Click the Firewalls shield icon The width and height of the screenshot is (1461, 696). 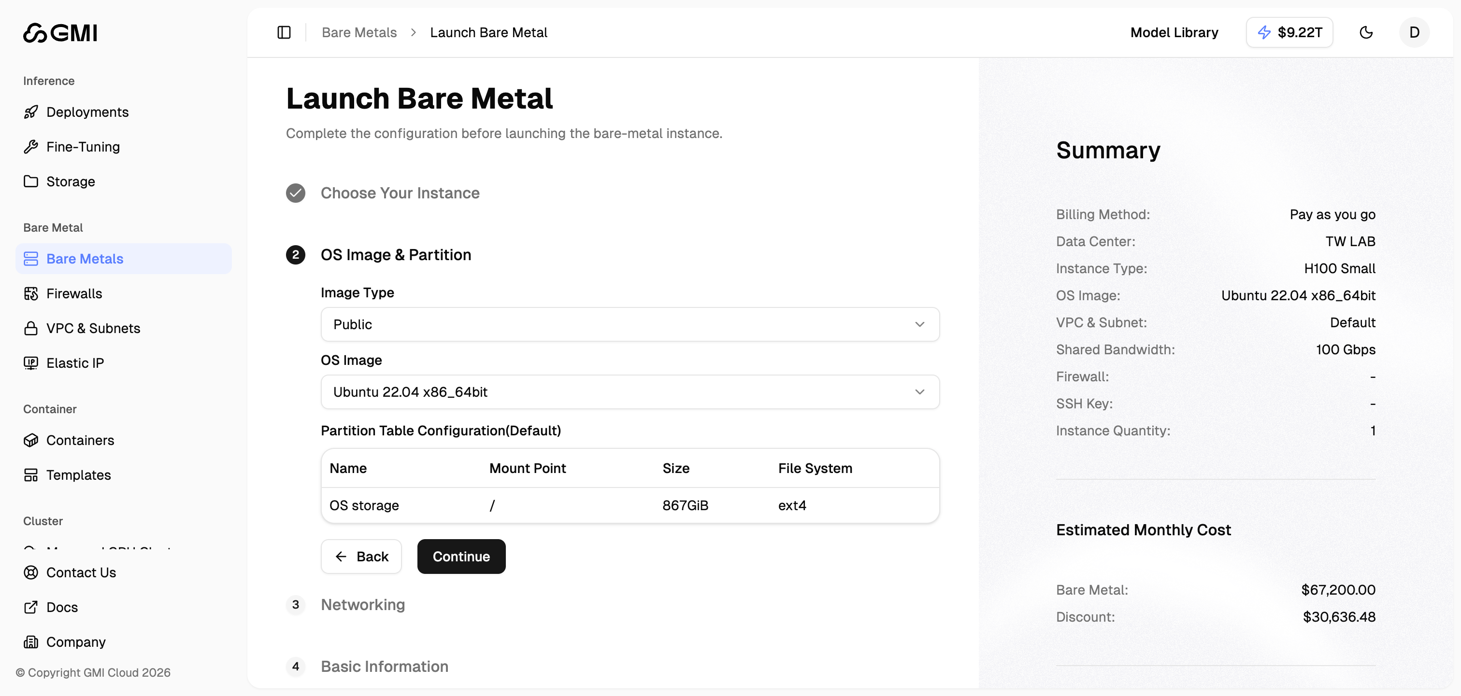[x=32, y=293]
